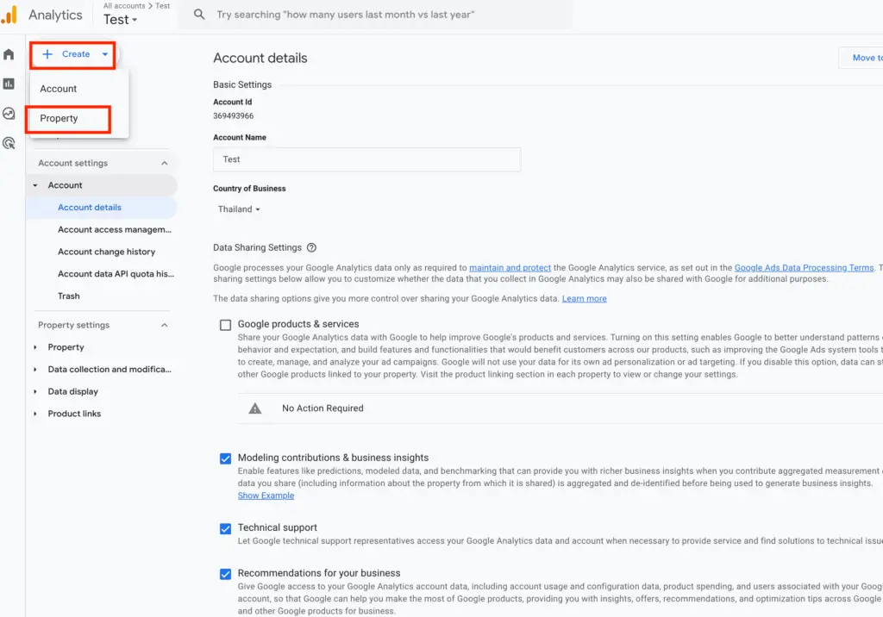Open the Advertising icon in left rail
Screen dimensions: 883x617
tap(9, 142)
